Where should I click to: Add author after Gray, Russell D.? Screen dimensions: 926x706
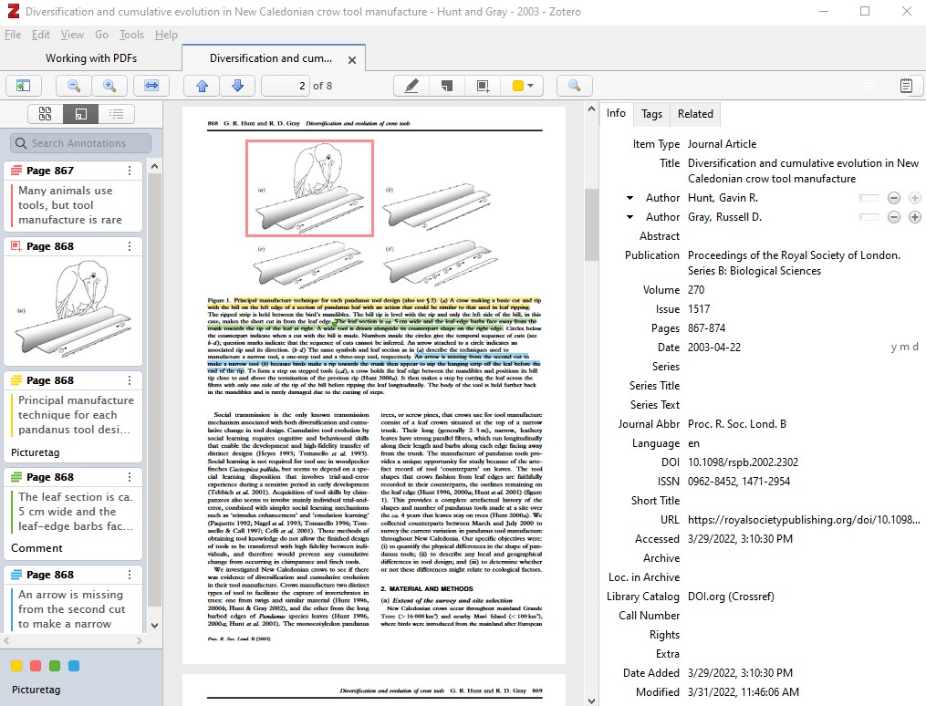pos(915,217)
